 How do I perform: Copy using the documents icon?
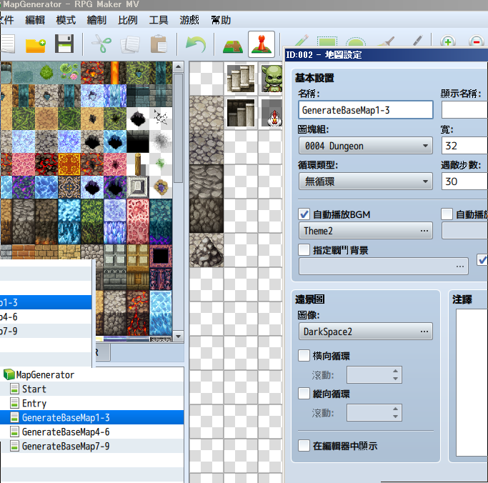click(x=130, y=44)
